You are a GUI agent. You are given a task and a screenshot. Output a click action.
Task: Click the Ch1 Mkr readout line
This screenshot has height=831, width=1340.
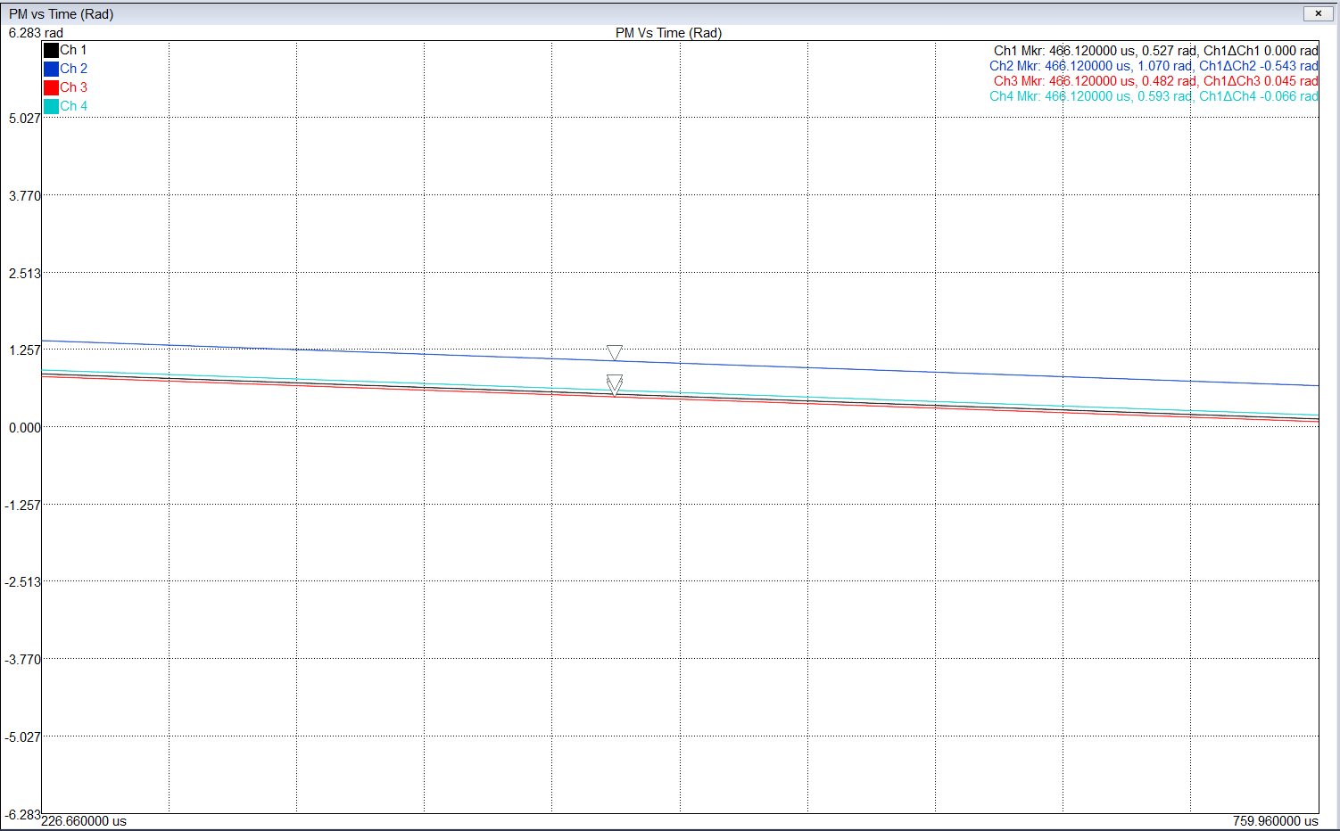coord(1155,51)
